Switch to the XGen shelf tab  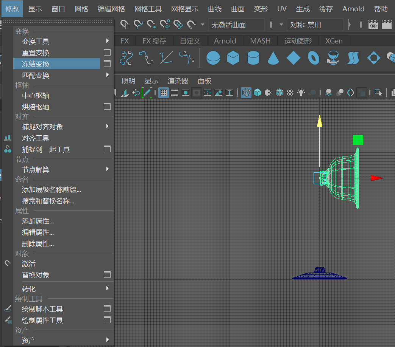(x=334, y=41)
